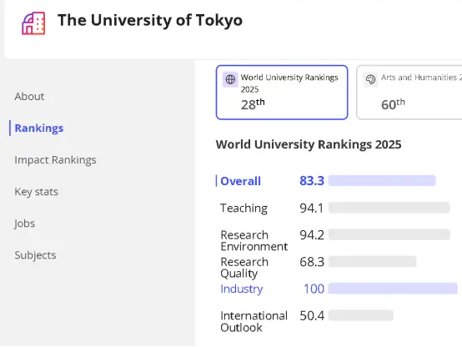Open Key stats in sidebar
This screenshot has height=347, width=462.
36,192
